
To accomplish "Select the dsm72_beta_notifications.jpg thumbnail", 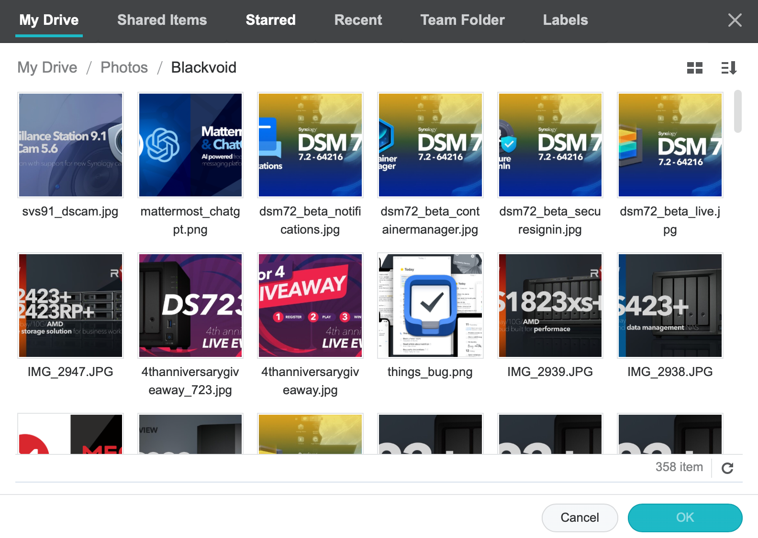I will [x=310, y=145].
